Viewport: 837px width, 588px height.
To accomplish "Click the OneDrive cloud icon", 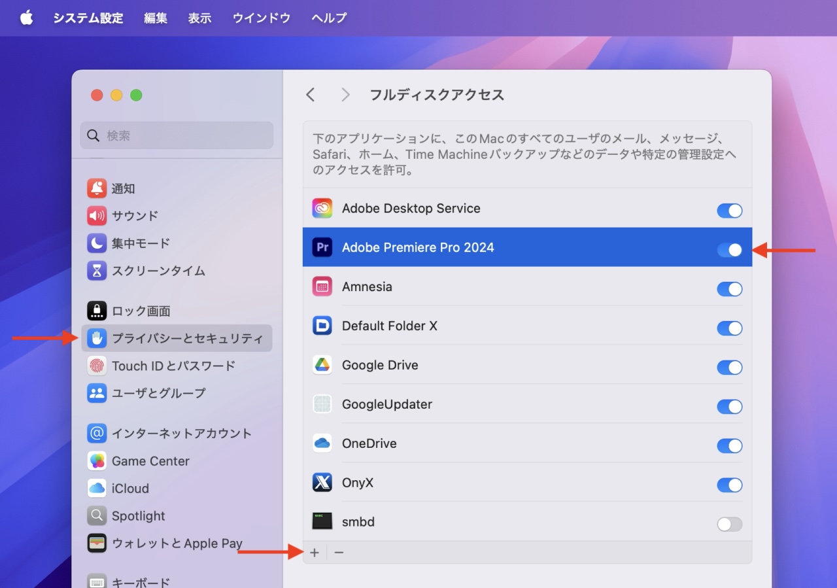I will coord(322,443).
